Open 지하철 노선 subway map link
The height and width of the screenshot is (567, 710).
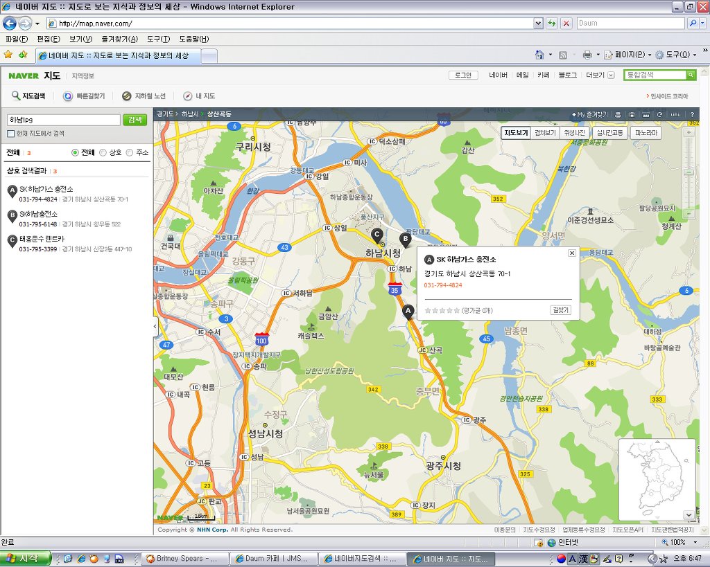click(144, 96)
